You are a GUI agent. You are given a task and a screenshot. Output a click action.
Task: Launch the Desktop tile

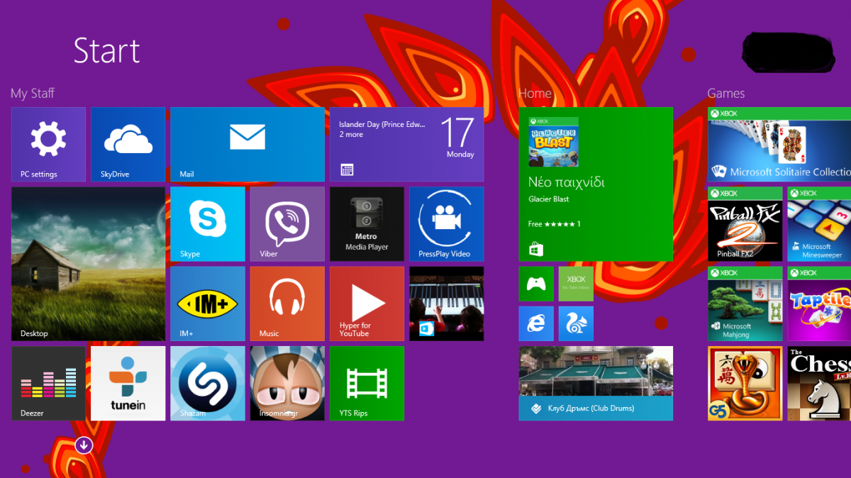89,264
